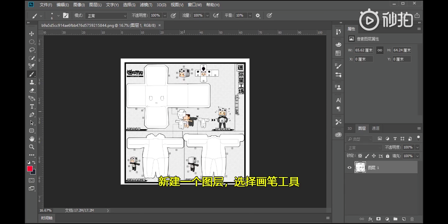
Task: Toggle pressure for opacity in options bar
Action: pos(173,15)
